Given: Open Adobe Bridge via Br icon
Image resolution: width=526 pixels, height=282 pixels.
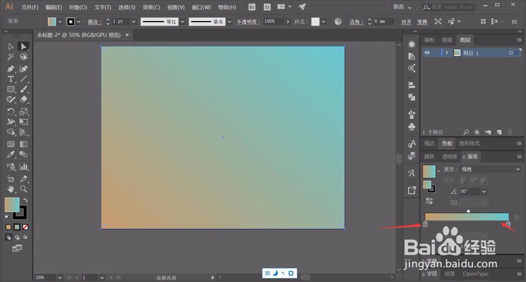Looking at the screenshot, I should 252,7.
